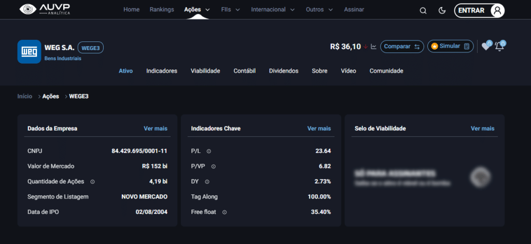Click the WEG company logo
The image size is (531, 244).
(x=29, y=52)
